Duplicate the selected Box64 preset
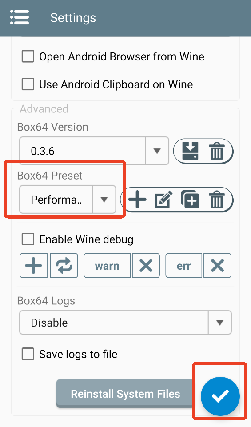The height and width of the screenshot is (427, 251). click(x=190, y=200)
